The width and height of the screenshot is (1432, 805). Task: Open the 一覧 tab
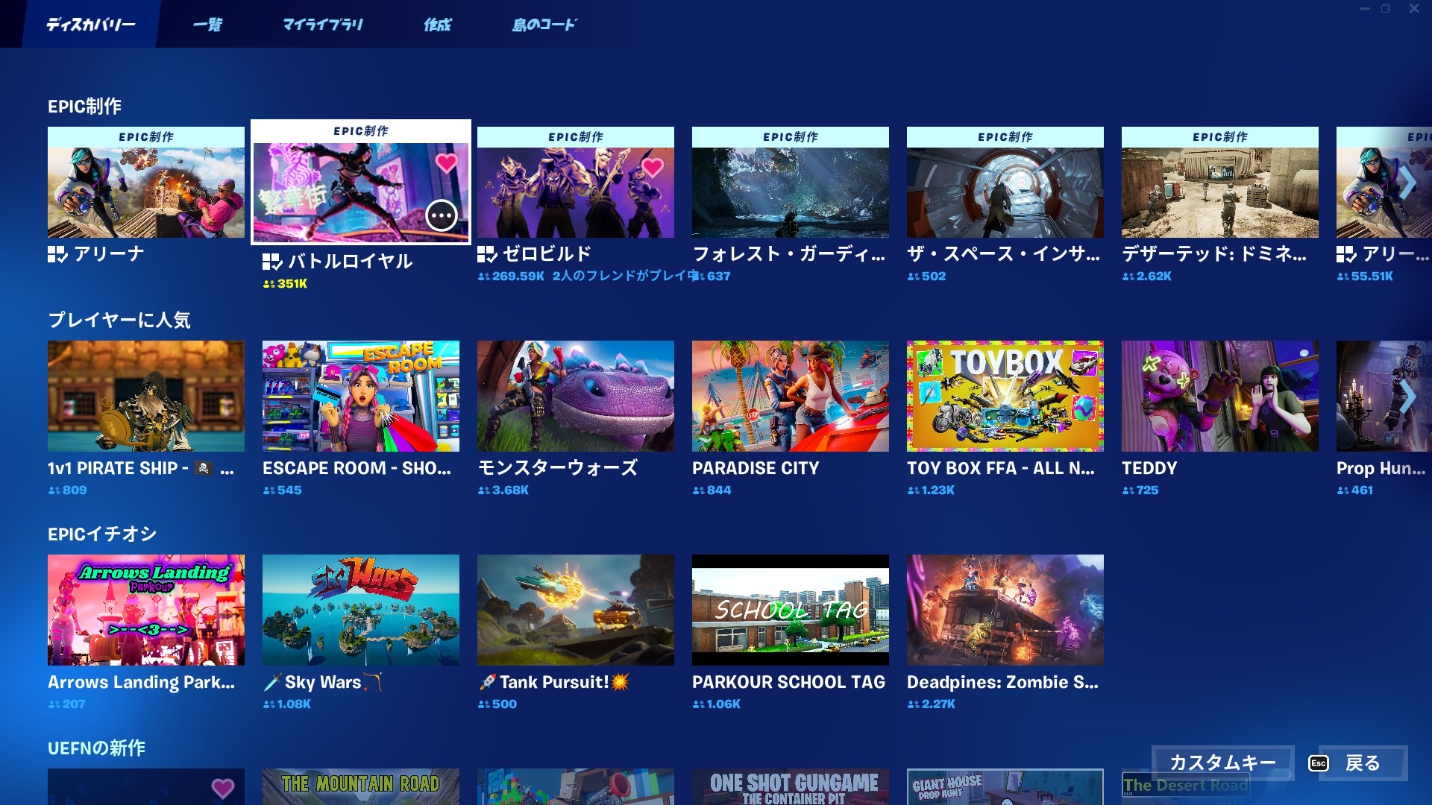(207, 24)
